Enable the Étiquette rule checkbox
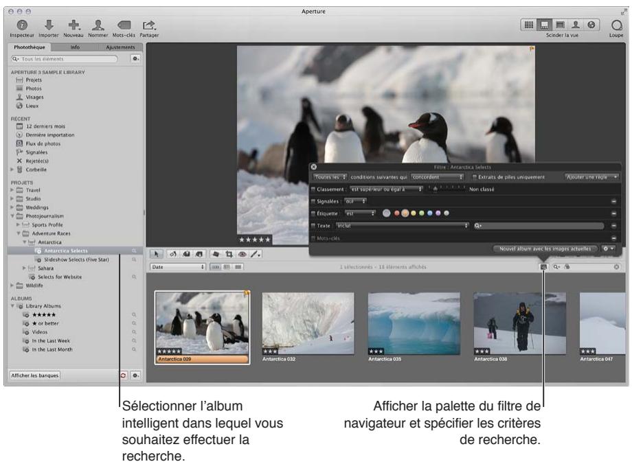 313,213
